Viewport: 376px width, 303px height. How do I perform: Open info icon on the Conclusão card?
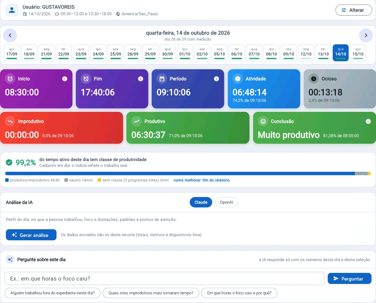[x=368, y=122]
